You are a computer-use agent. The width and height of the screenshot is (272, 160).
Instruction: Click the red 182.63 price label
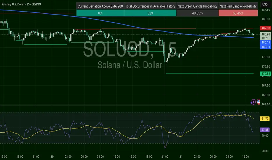(x=266, y=28)
